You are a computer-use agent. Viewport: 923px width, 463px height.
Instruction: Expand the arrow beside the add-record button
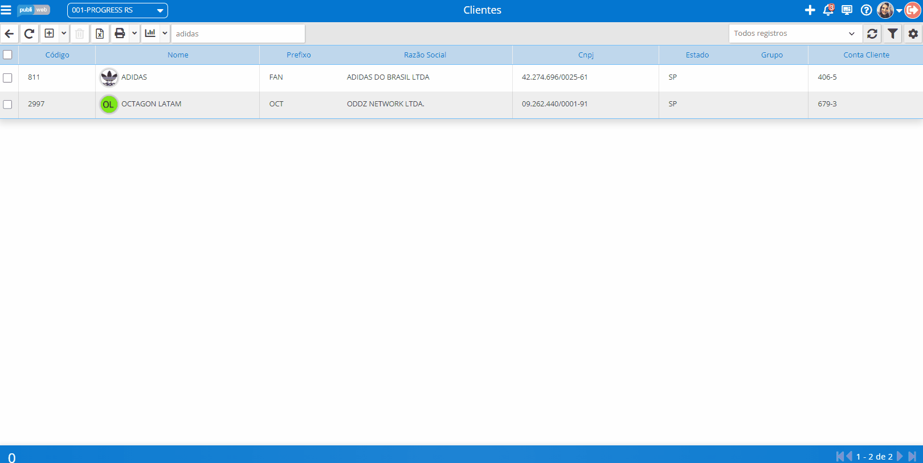64,34
